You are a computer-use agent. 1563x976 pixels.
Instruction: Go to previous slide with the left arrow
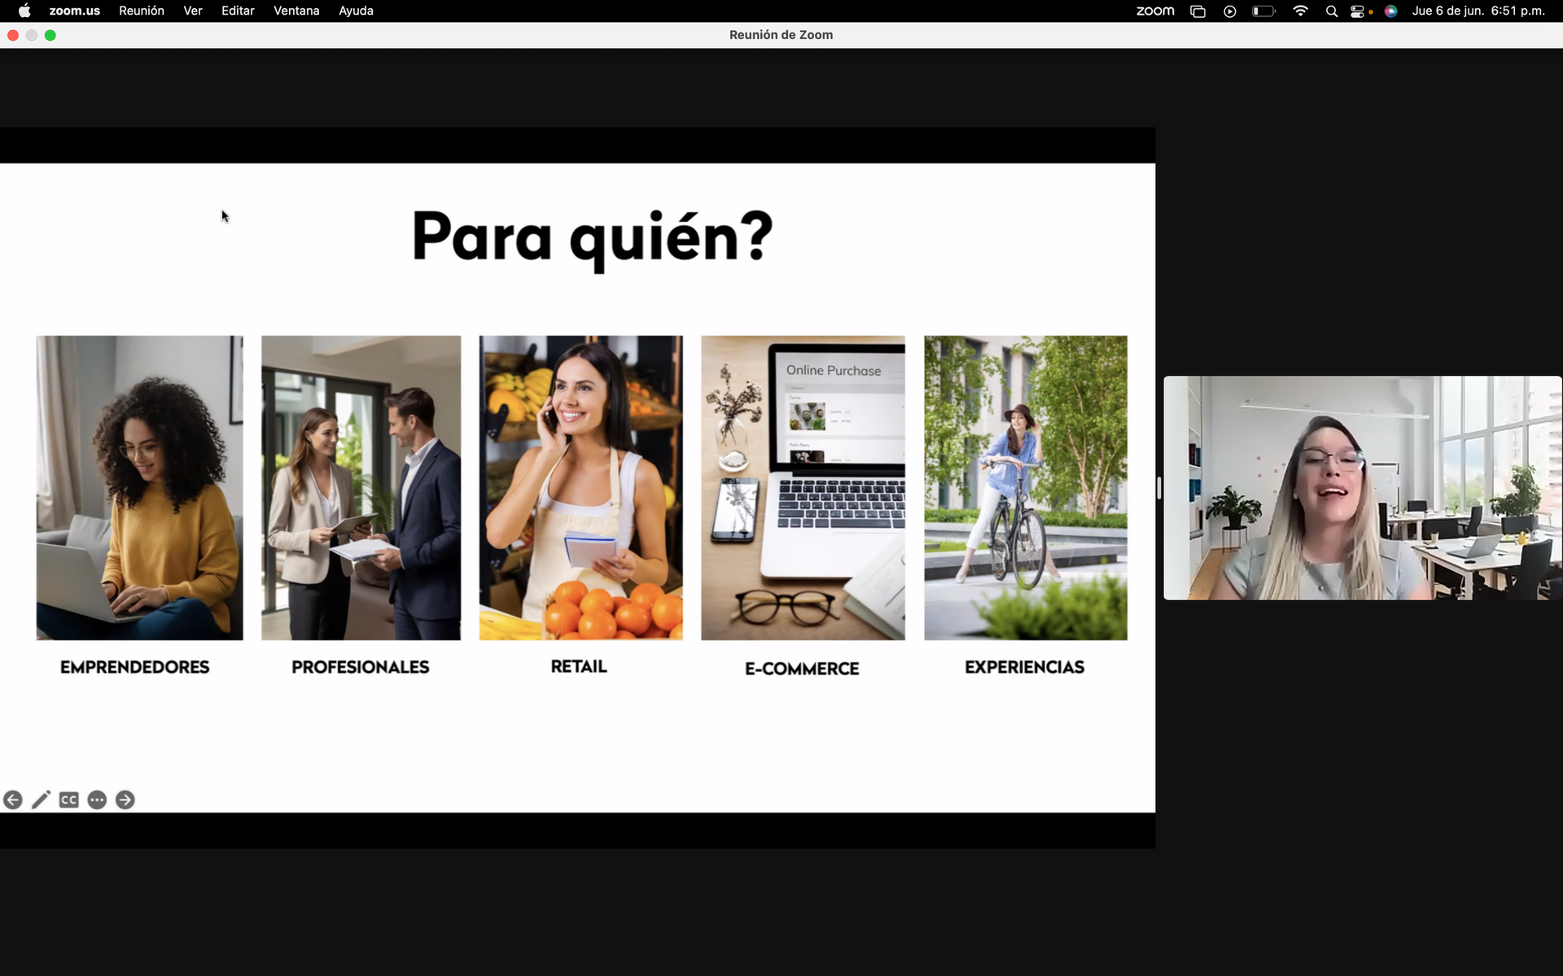[x=12, y=800]
